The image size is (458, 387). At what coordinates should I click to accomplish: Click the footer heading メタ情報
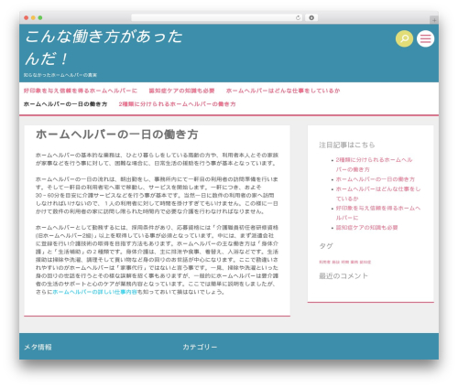(x=38, y=347)
